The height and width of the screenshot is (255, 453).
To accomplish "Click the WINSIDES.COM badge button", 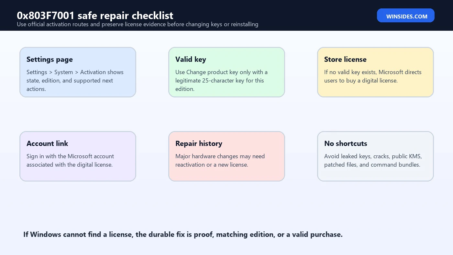I will click(405, 16).
